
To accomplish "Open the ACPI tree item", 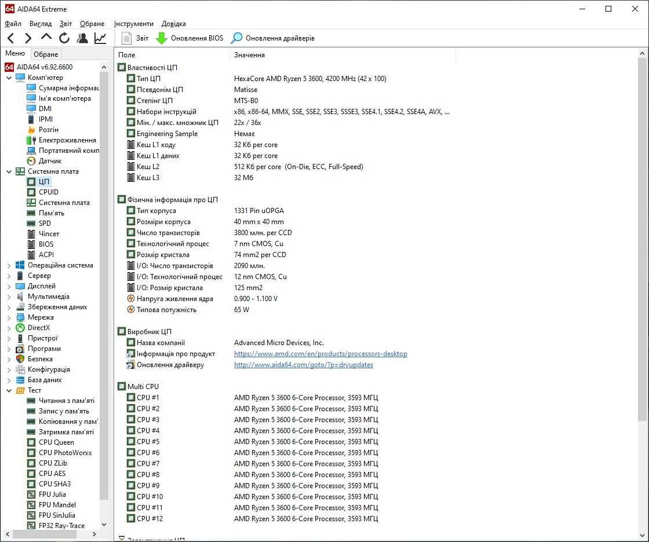I will (41, 254).
